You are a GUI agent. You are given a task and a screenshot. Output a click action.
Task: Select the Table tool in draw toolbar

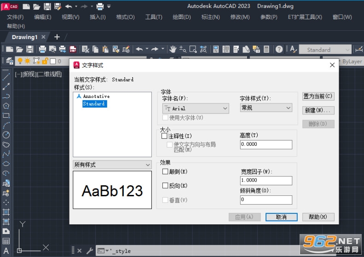[6, 241]
